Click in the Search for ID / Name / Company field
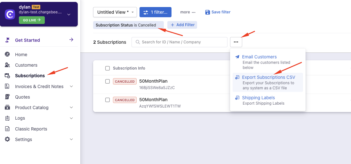This screenshot has width=351, height=164. 179,42
